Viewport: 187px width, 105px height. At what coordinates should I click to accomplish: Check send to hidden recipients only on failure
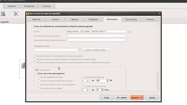[35, 62]
